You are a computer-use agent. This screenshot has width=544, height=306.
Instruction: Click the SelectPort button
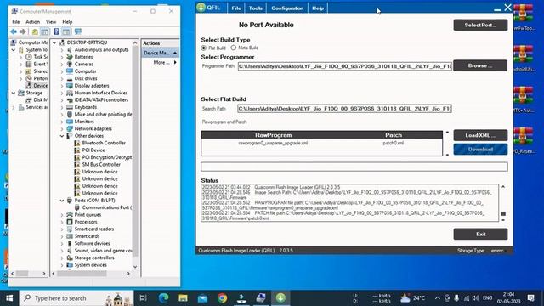480,25
